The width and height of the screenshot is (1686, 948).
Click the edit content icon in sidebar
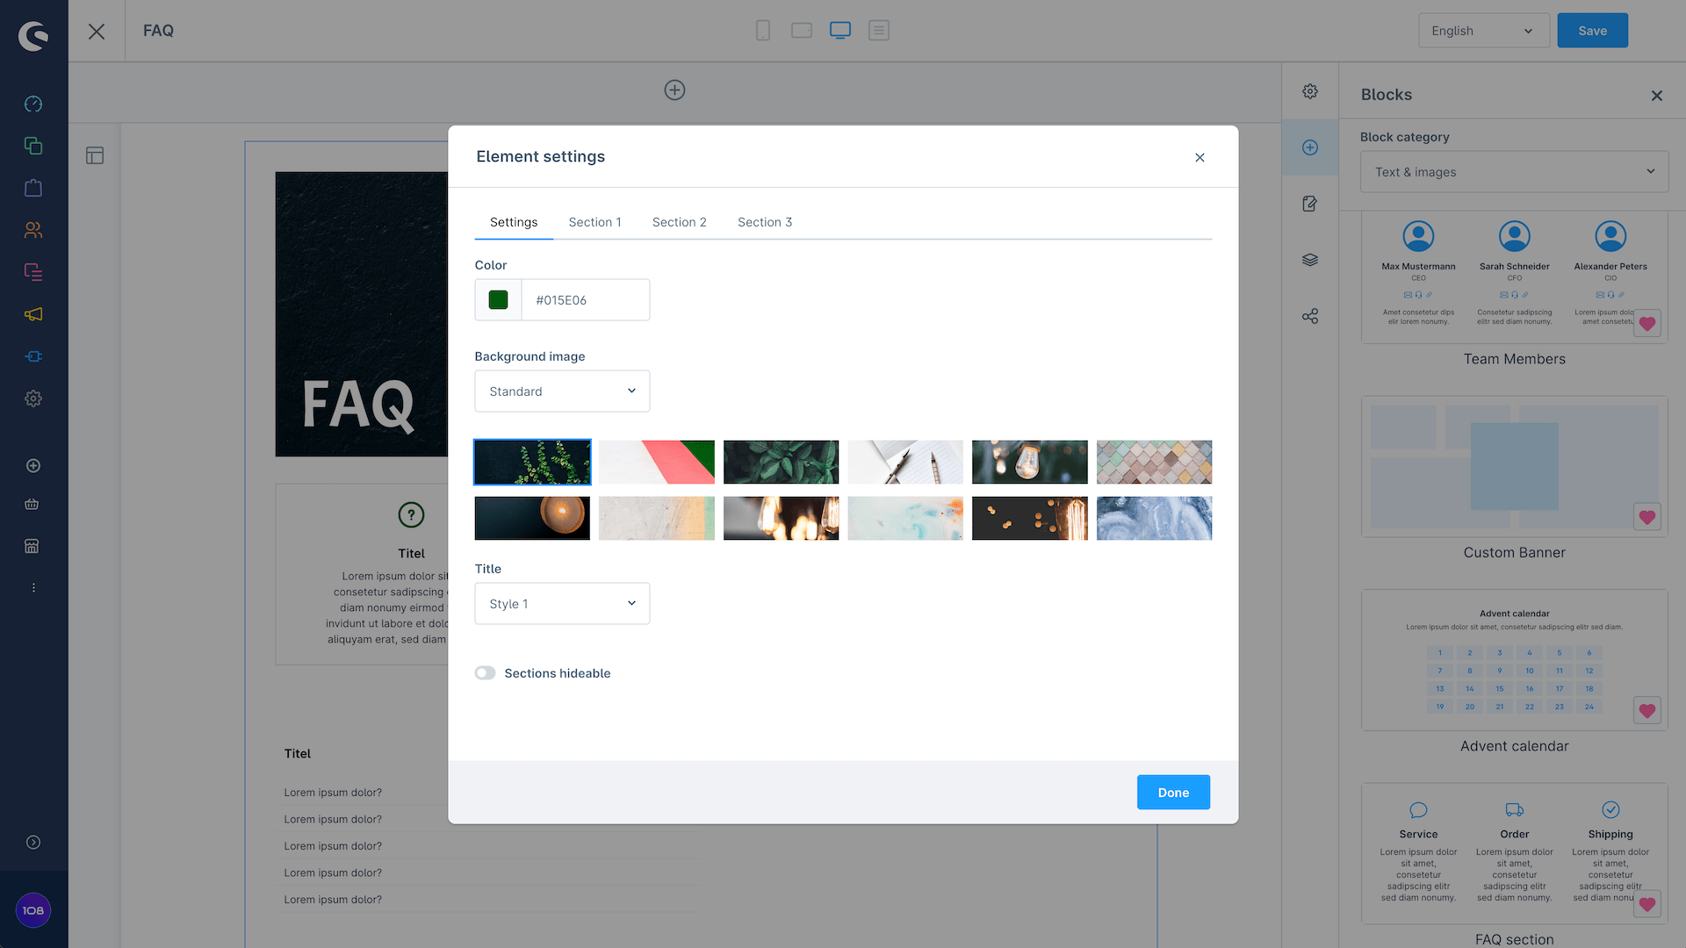pyautogui.click(x=1309, y=204)
